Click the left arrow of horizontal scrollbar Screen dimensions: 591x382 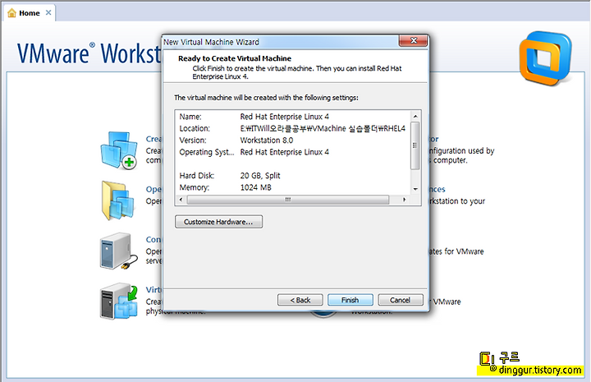click(x=181, y=200)
